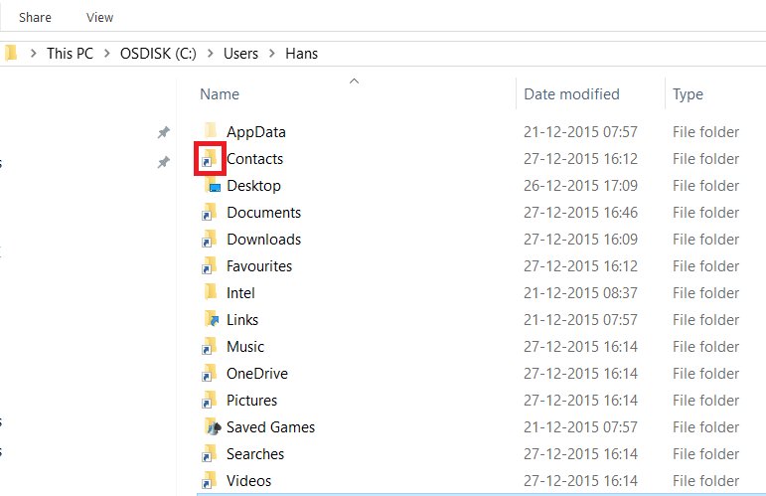Click the Intel folder icon
Viewport: 766px width, 496px height.
coord(210,292)
